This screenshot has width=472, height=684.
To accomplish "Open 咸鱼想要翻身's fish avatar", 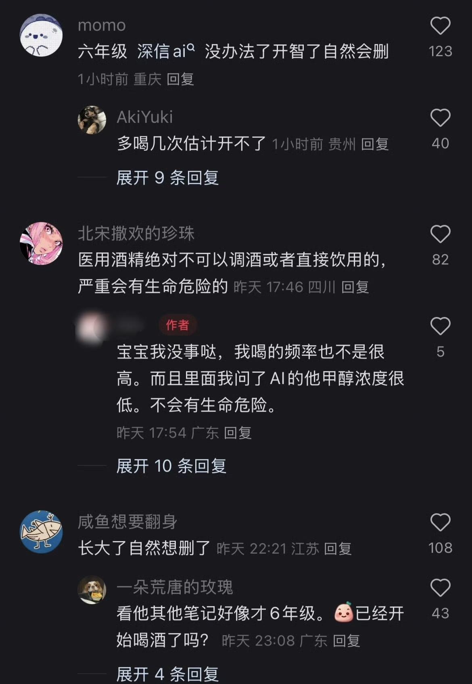I will (x=41, y=531).
